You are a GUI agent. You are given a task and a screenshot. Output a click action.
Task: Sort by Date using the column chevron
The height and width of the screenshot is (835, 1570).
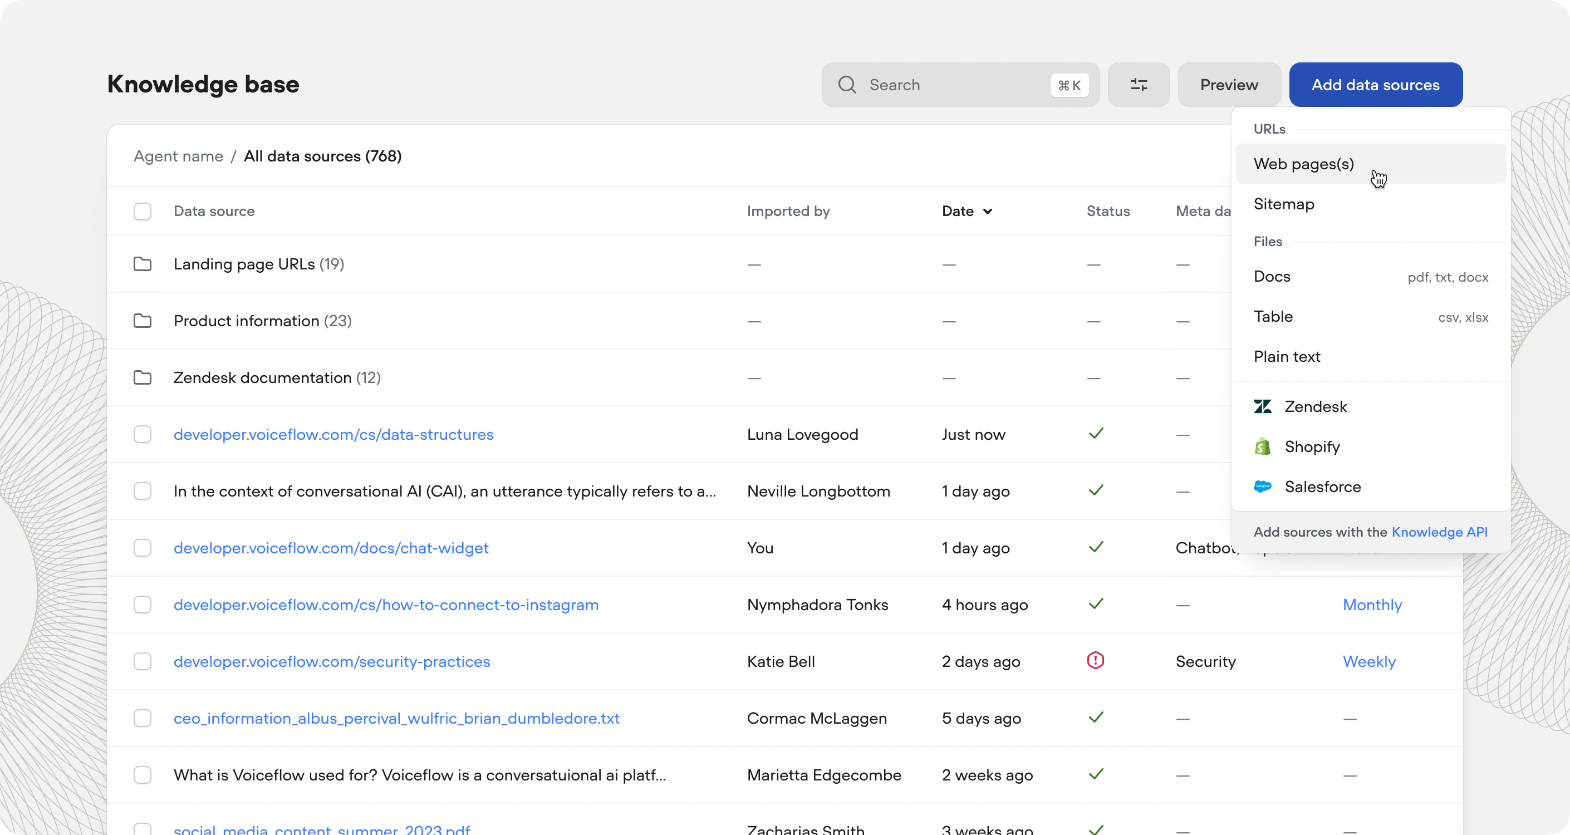tap(987, 212)
